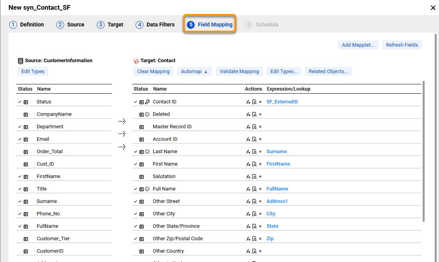Click the target fields table scrollbar
Image resolution: width=439 pixels, height=262 pixels.
pos(423,151)
